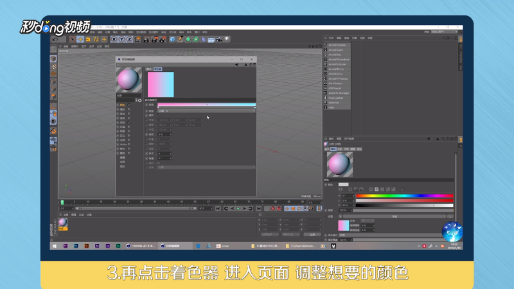This screenshot has height=289, width=514.
Task: Click Flush caches in Arnold menu
Action: [x=335, y=98]
